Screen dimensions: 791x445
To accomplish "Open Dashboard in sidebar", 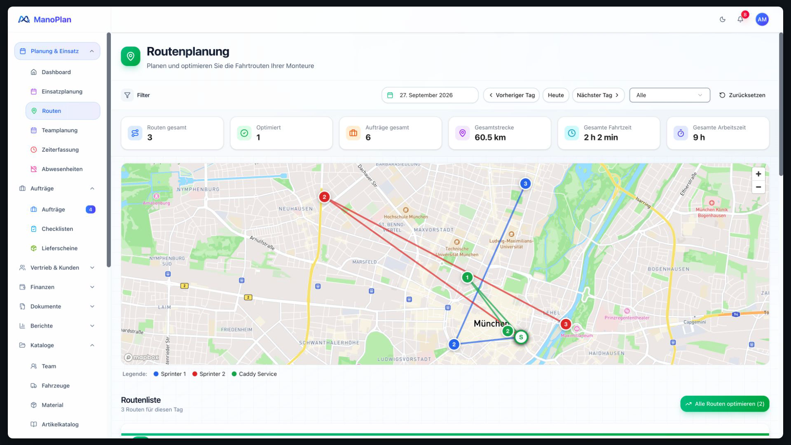I will [x=63, y=72].
